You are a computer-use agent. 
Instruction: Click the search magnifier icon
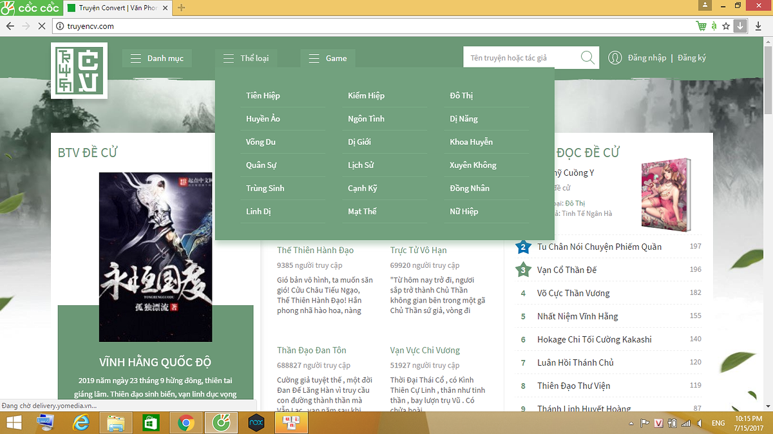[x=587, y=58]
